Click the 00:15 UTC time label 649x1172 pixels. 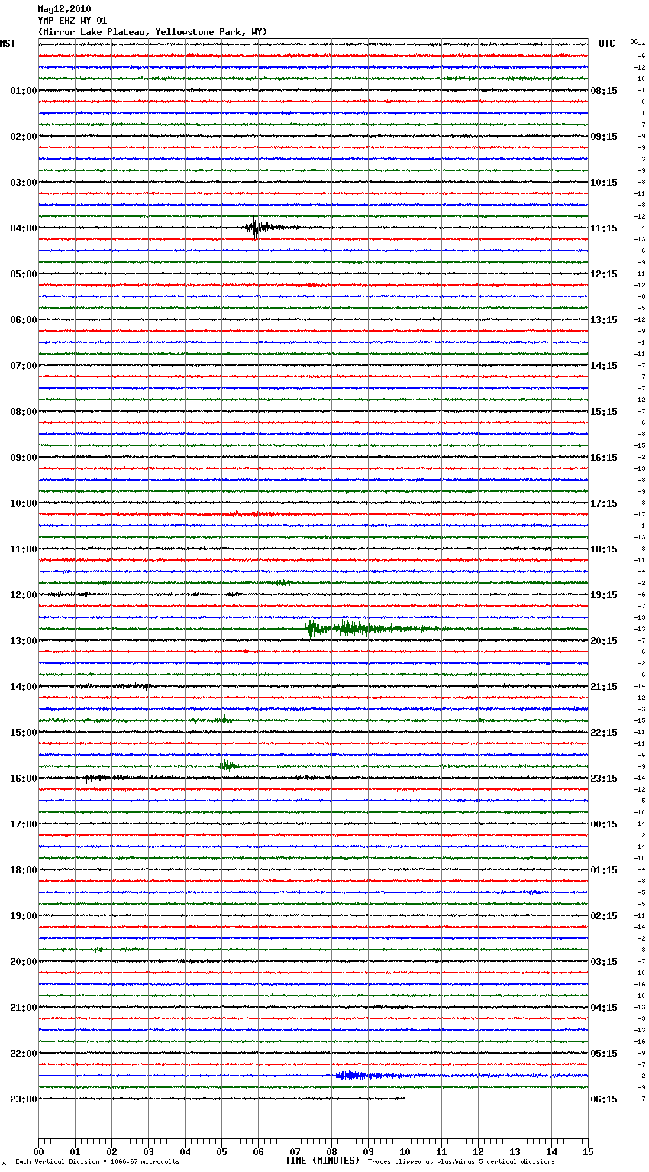[x=604, y=824]
